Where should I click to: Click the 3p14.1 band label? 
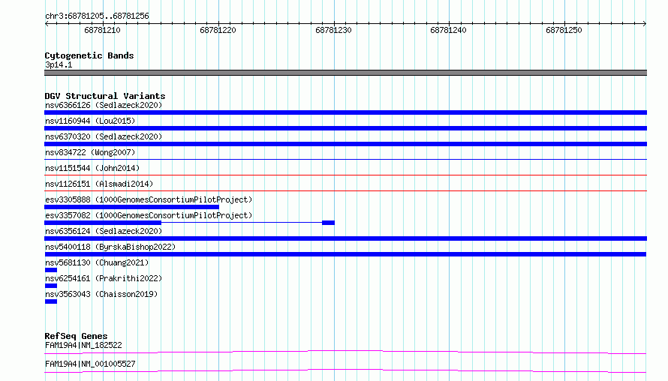point(59,64)
